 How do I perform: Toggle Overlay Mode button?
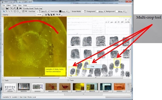click(28, 8)
